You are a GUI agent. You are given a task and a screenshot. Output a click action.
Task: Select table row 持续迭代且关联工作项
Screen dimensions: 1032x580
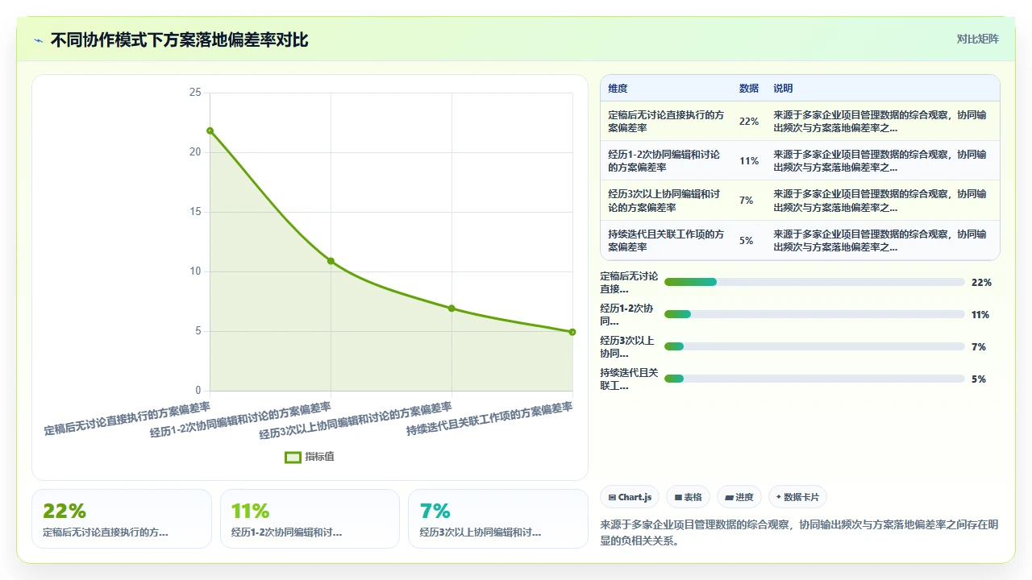(x=800, y=241)
